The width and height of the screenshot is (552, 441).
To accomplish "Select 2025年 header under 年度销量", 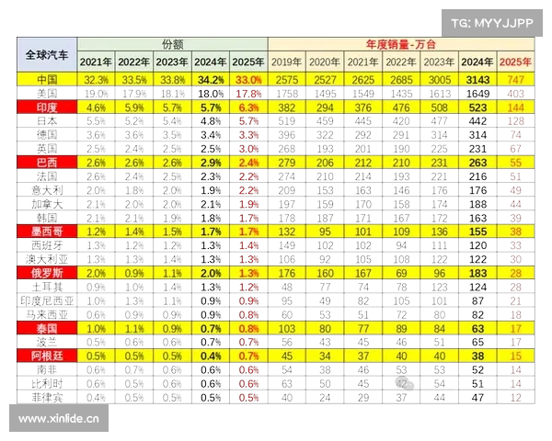I will point(515,62).
